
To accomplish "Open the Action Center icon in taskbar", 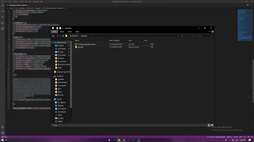I will pos(250,140).
